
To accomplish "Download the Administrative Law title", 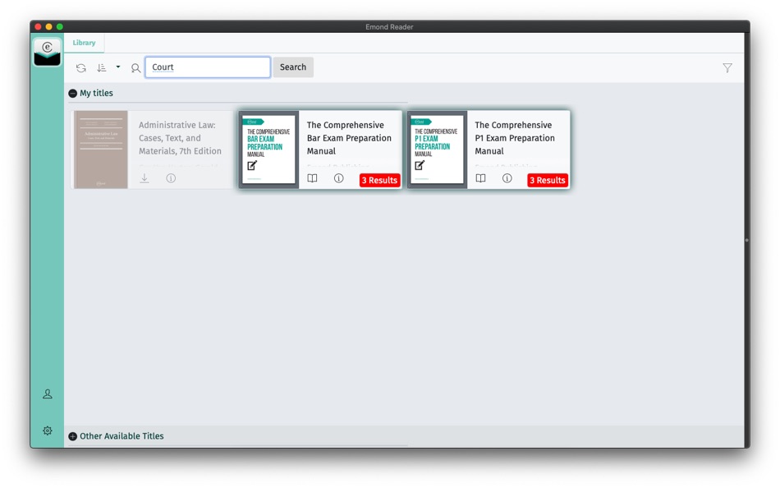I will point(145,177).
